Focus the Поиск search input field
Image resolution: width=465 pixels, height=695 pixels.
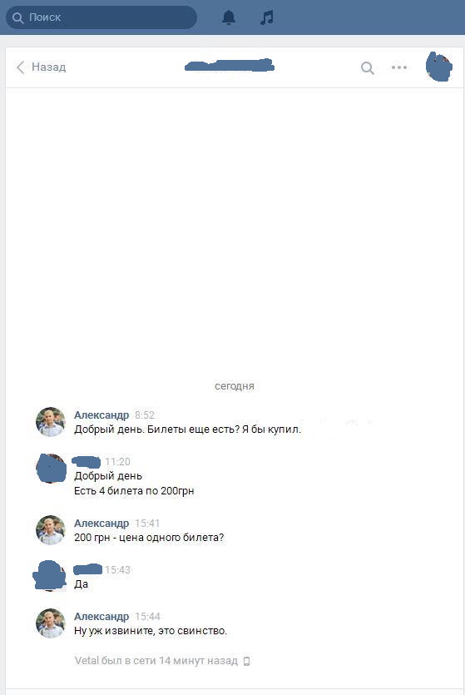[x=101, y=17]
